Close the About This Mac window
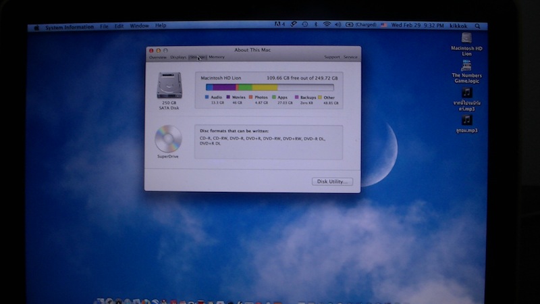The height and width of the screenshot is (304, 540). click(151, 50)
